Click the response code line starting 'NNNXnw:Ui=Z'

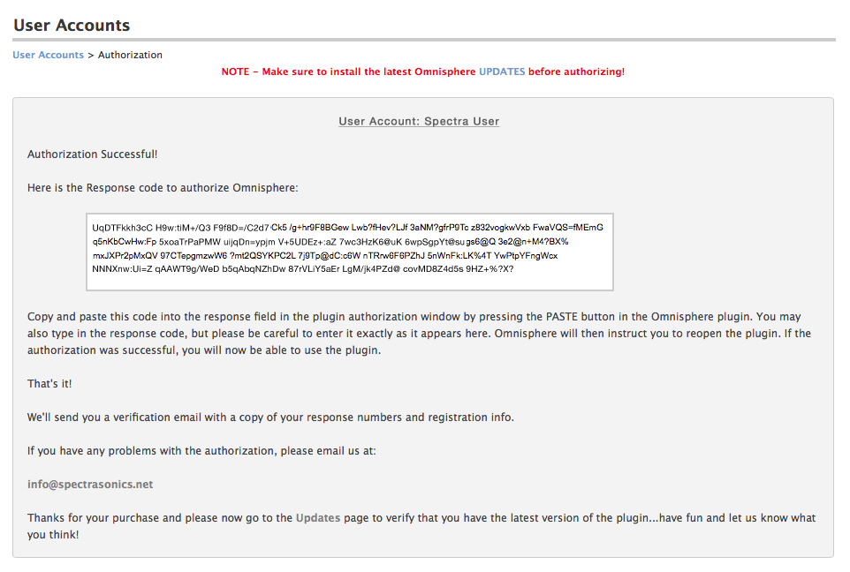(302, 269)
